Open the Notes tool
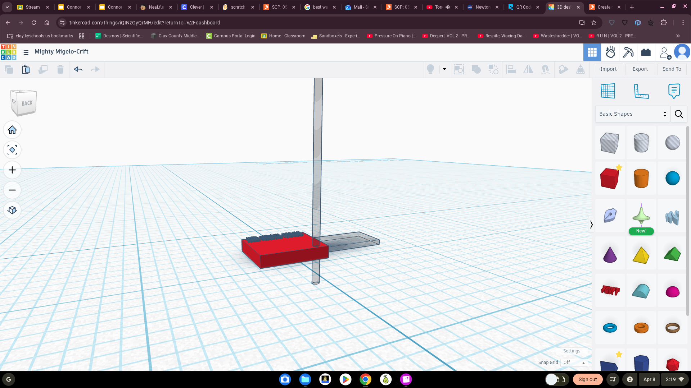Viewport: 691px width, 388px height. coord(674,91)
